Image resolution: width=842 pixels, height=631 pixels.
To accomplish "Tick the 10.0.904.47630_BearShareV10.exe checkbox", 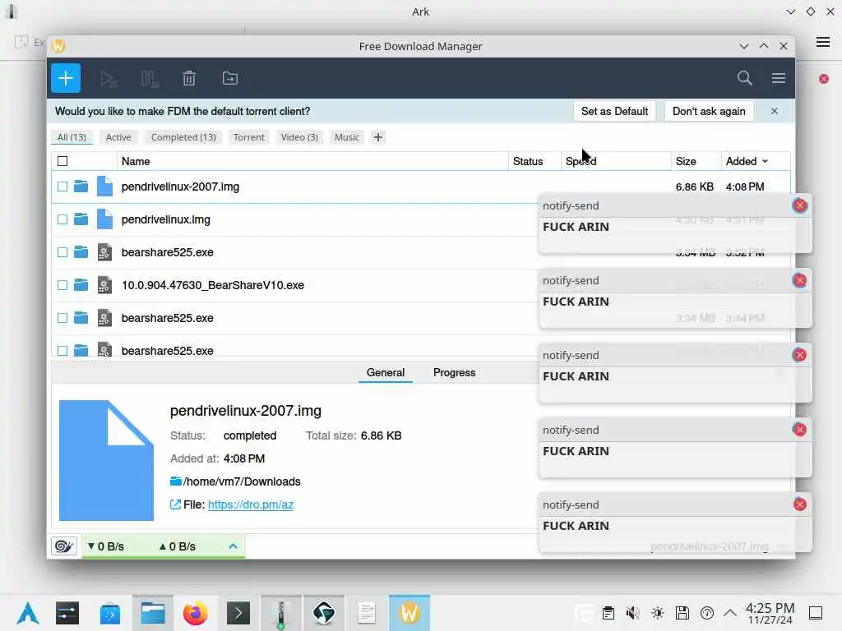I will (x=62, y=285).
